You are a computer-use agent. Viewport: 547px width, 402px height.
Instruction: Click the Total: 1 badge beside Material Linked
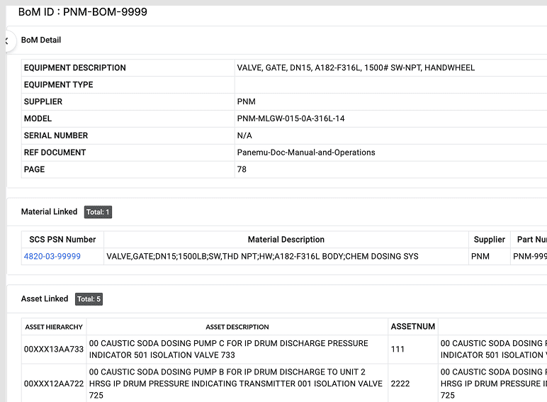[98, 212]
